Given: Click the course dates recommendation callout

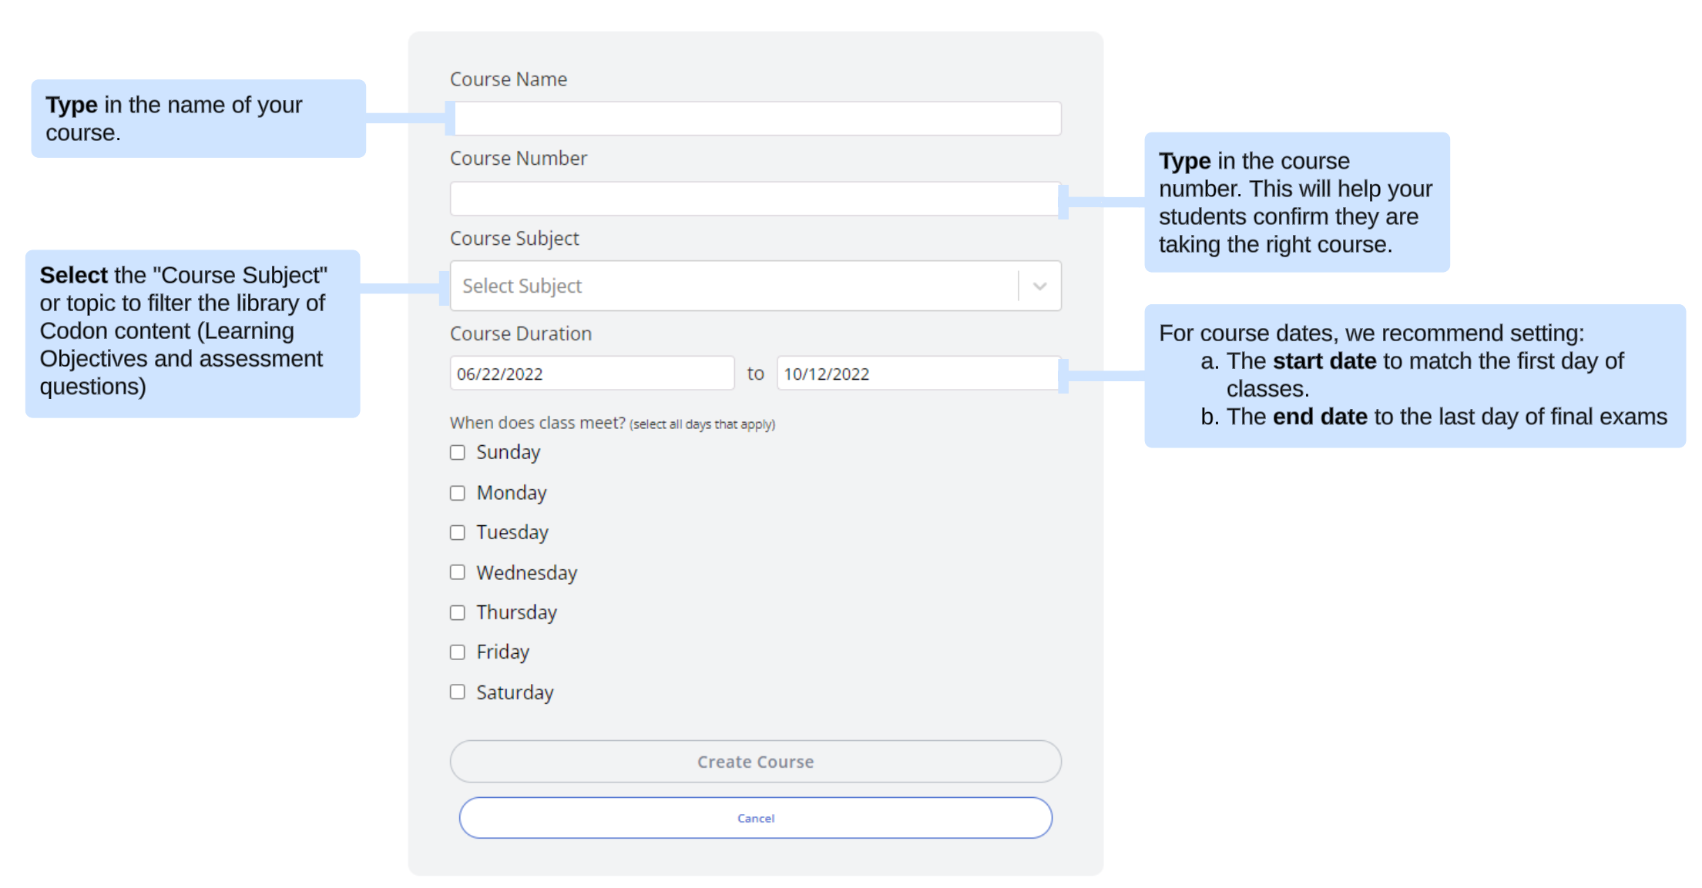Looking at the screenshot, I should (x=1414, y=376).
